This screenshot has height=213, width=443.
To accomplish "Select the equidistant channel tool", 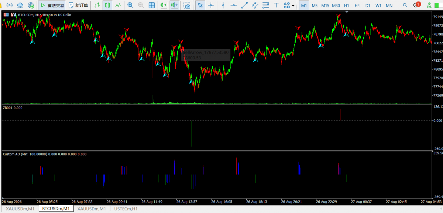I will click(255, 6).
